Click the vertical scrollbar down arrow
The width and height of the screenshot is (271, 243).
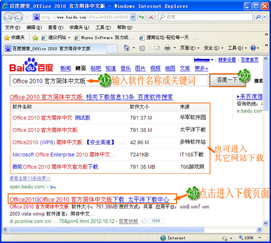click(266, 223)
